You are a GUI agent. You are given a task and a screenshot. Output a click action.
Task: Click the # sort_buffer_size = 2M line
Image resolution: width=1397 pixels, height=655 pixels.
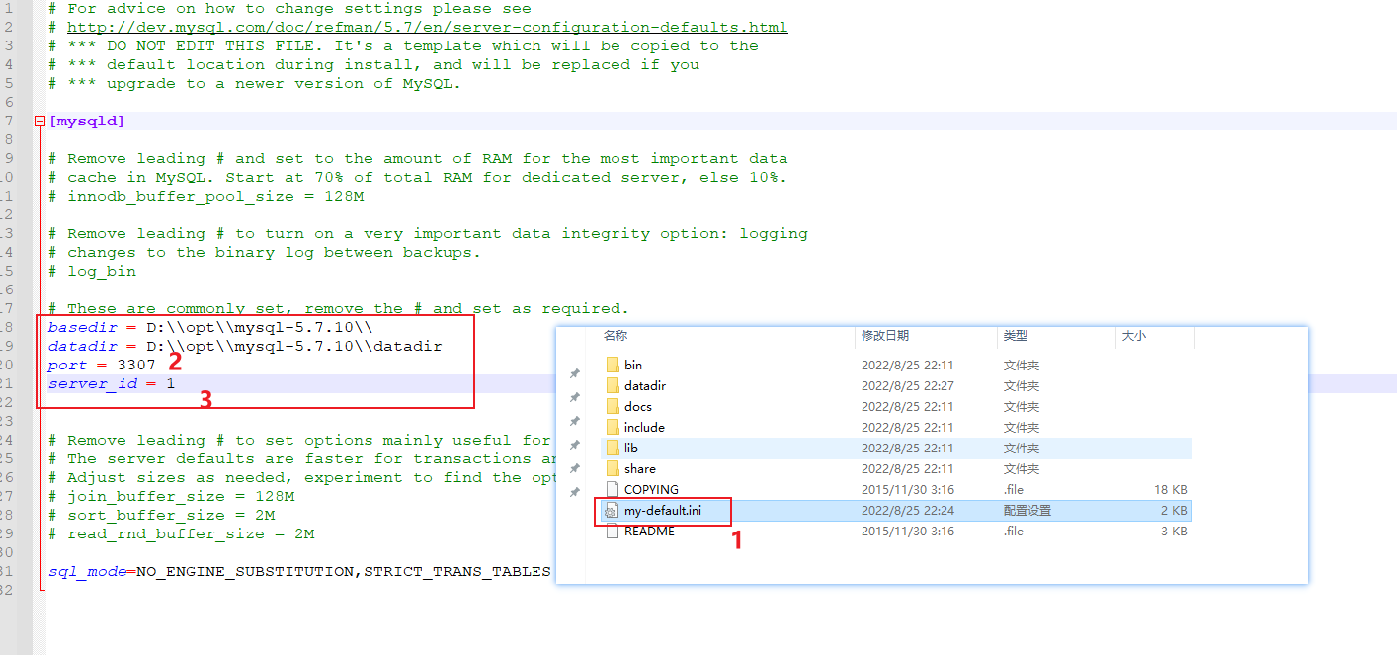pyautogui.click(x=162, y=516)
